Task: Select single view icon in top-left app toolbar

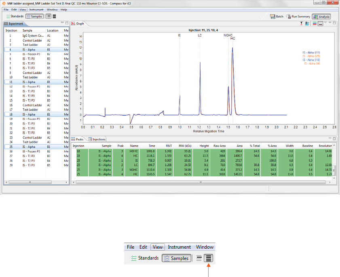Action: click(x=49, y=16)
